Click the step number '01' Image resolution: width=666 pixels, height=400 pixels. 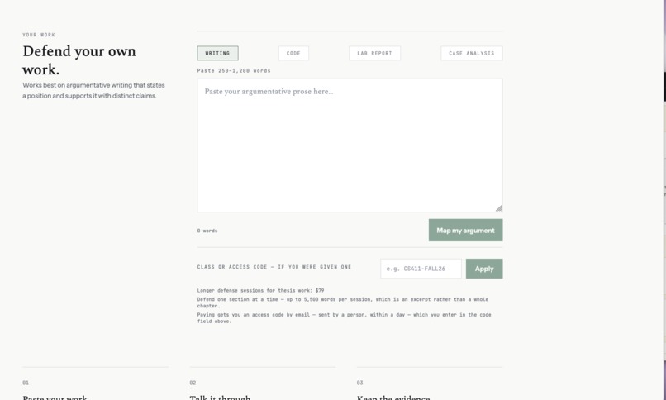click(26, 383)
